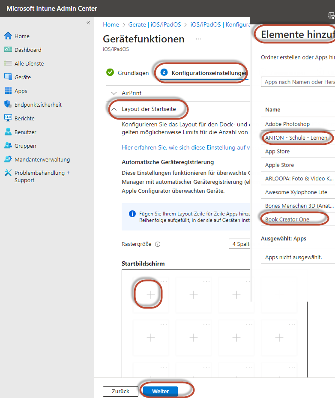Click the Weiter button
Screen dimensions: 335x398
161,391
